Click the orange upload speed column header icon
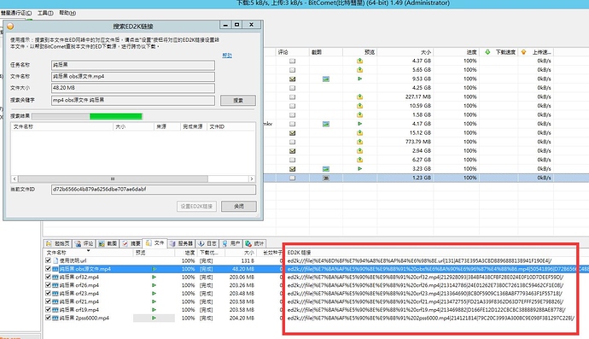The width and height of the screenshot is (589, 339). click(523, 52)
